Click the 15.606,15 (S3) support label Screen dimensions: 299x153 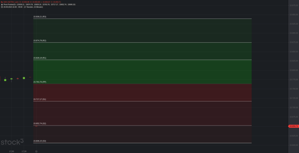40,141
